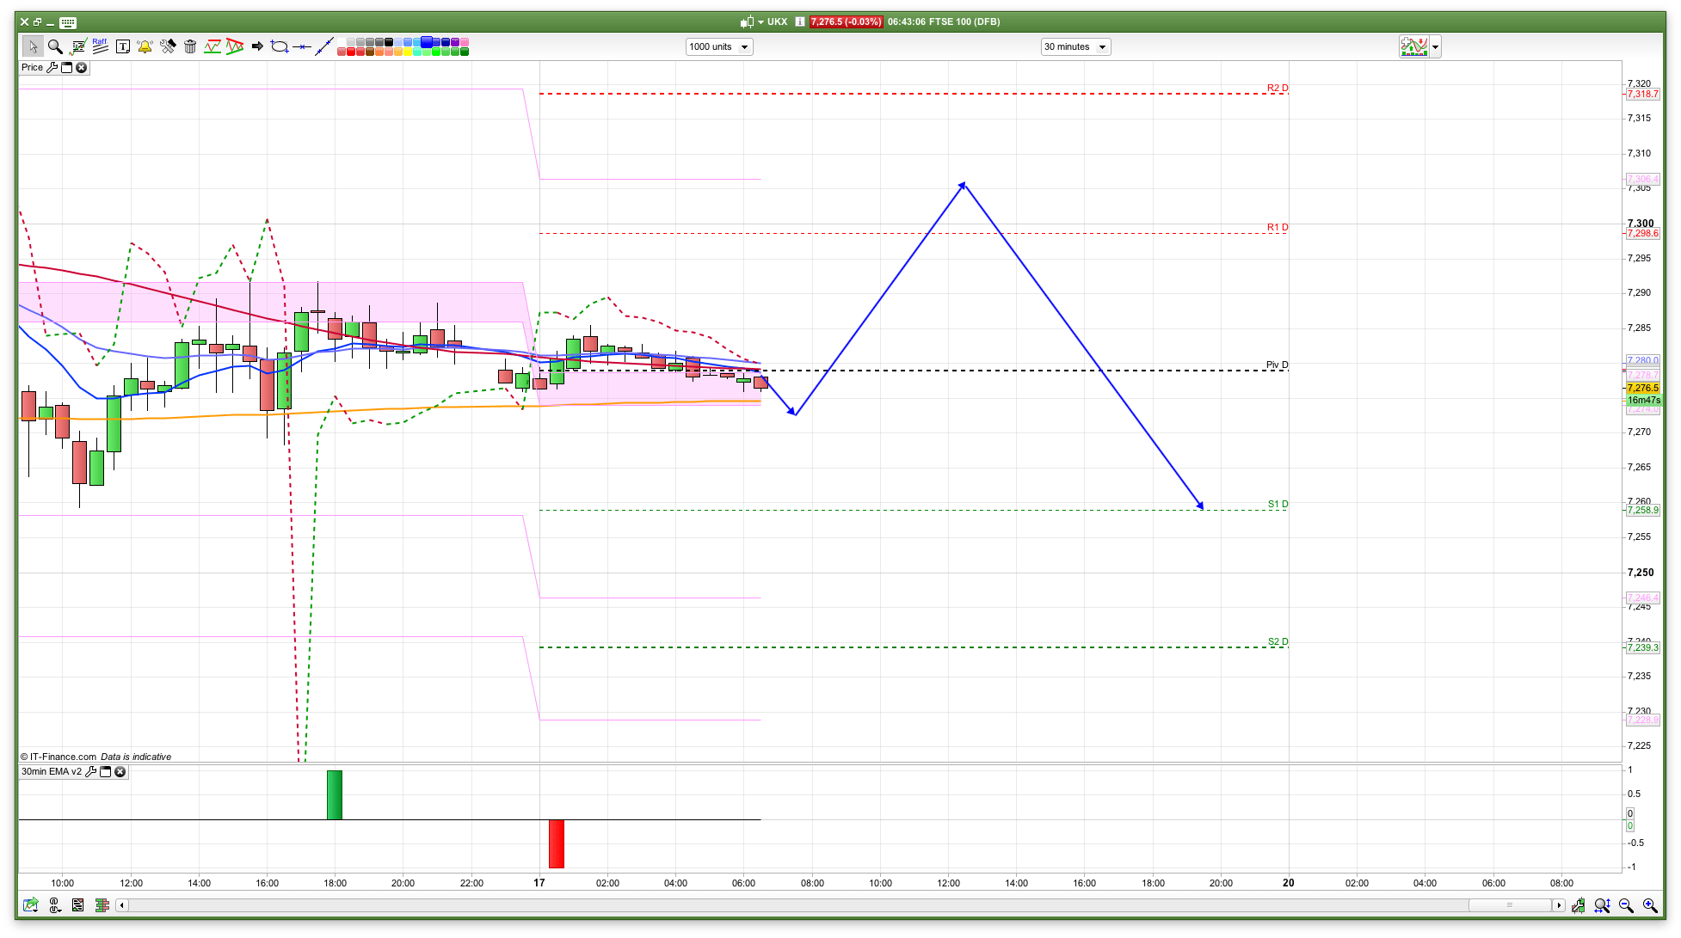The width and height of the screenshot is (1681, 938).
Task: Pick the trend line drawing tool
Action: point(324,46)
